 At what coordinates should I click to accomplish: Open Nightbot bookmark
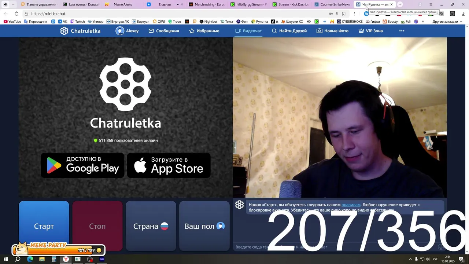[x=208, y=22]
